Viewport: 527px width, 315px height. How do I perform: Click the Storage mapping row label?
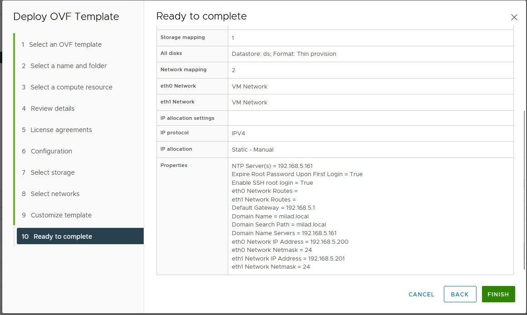pyautogui.click(x=182, y=37)
